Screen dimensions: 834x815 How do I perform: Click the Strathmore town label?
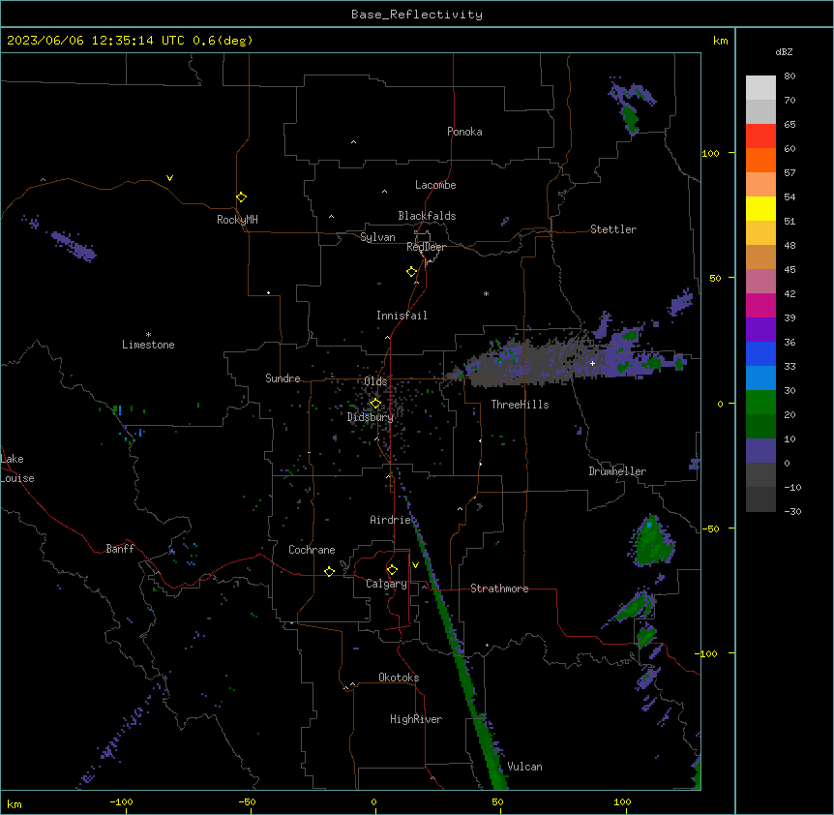click(499, 589)
